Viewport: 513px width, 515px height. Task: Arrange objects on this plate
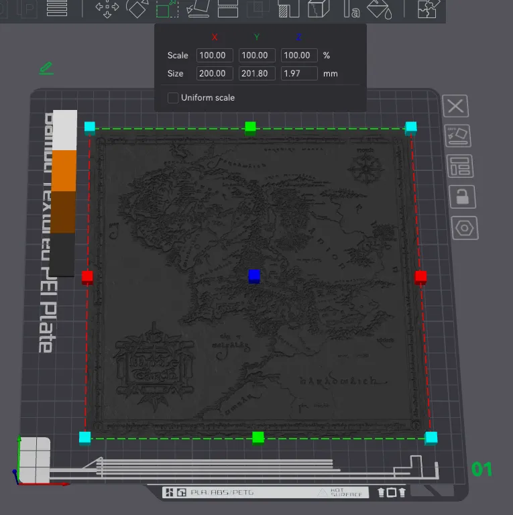(x=460, y=166)
